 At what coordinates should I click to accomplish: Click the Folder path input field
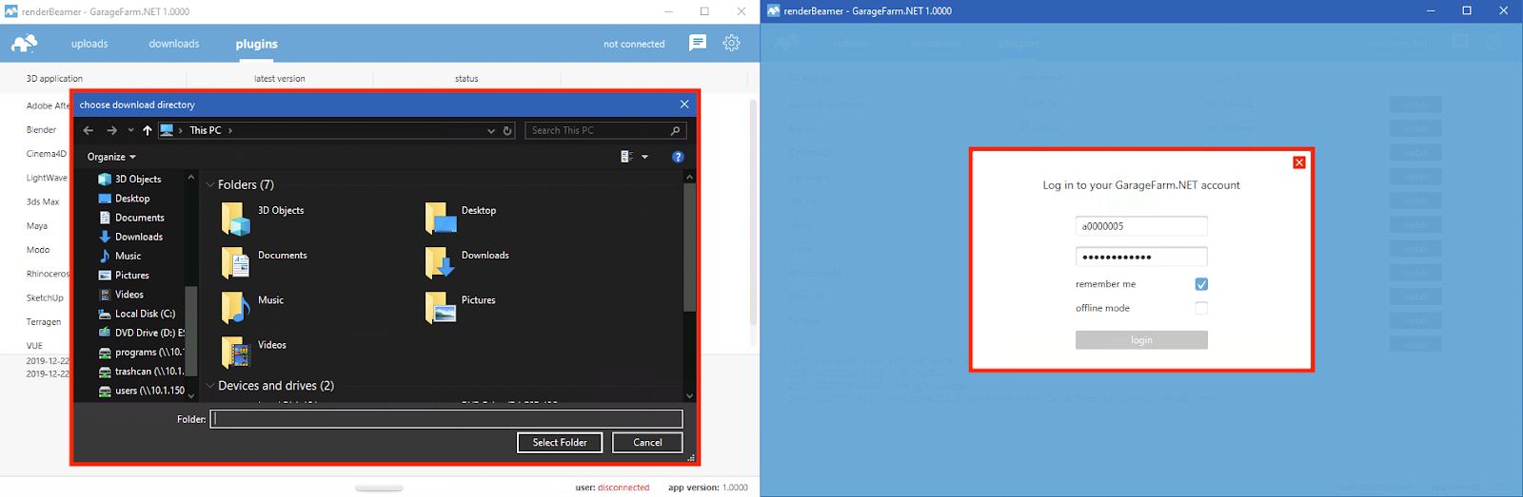coord(446,418)
